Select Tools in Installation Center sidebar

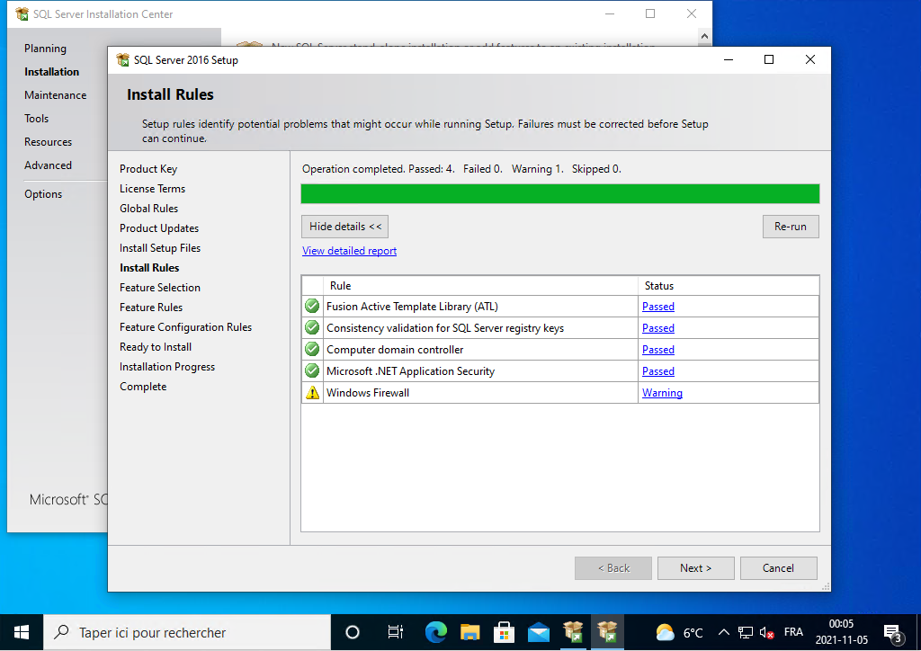37,119
